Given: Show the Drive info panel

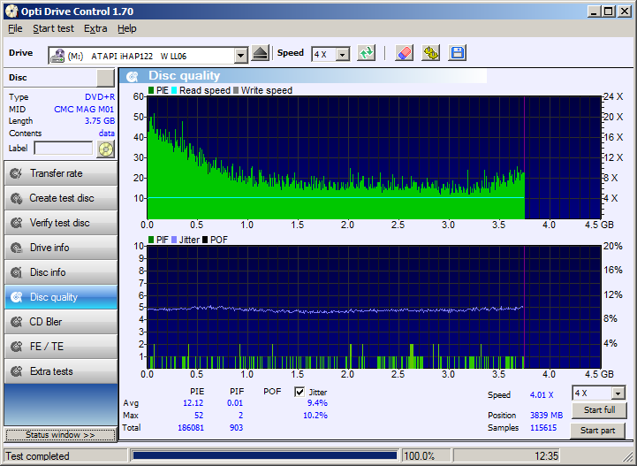Looking at the screenshot, I should (x=61, y=248).
